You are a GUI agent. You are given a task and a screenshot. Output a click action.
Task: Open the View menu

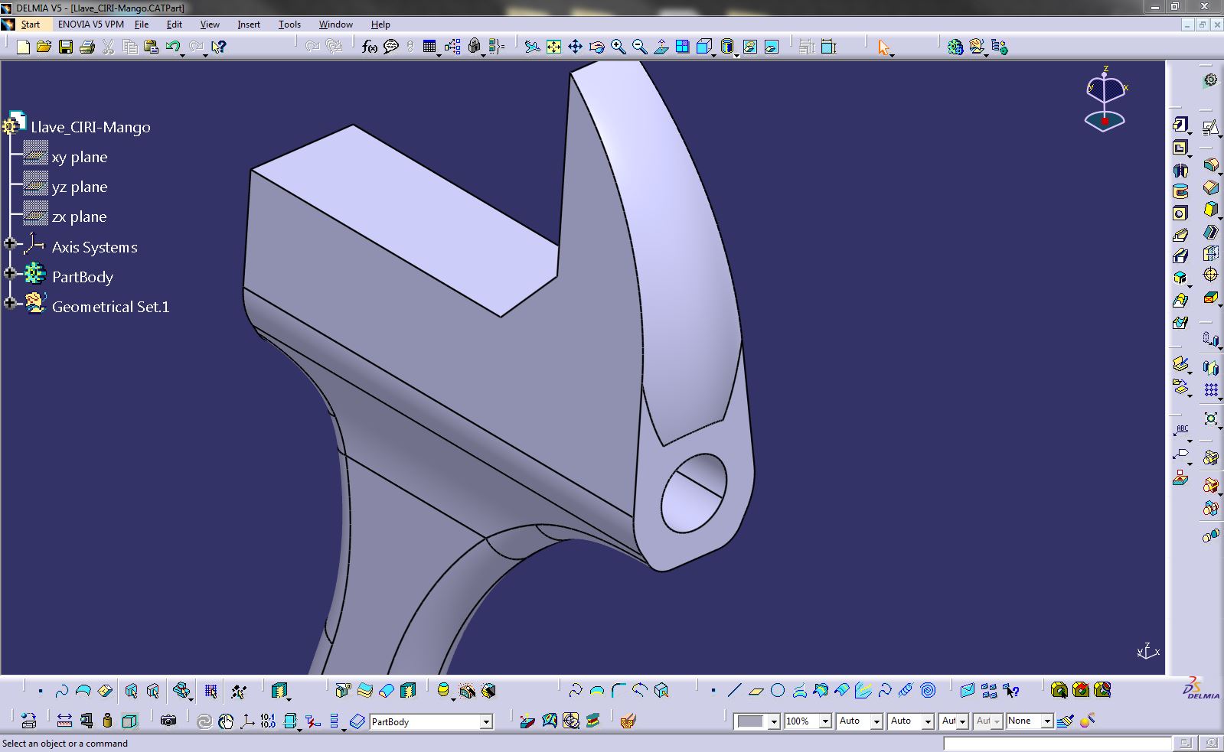pyautogui.click(x=210, y=24)
